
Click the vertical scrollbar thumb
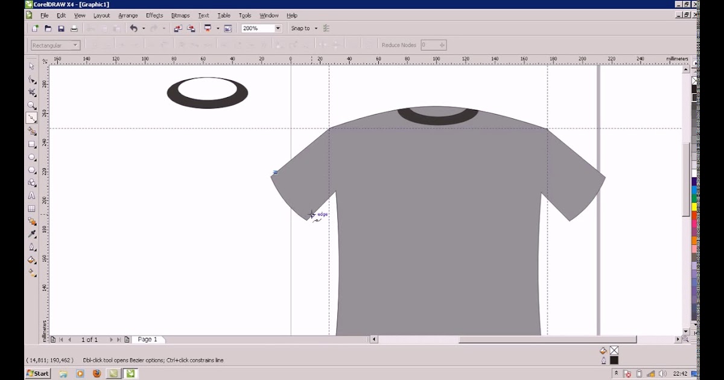686,179
